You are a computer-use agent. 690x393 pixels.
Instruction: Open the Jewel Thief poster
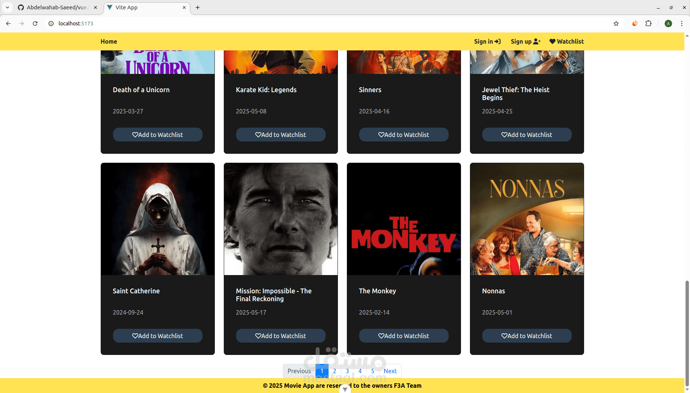pyautogui.click(x=527, y=62)
